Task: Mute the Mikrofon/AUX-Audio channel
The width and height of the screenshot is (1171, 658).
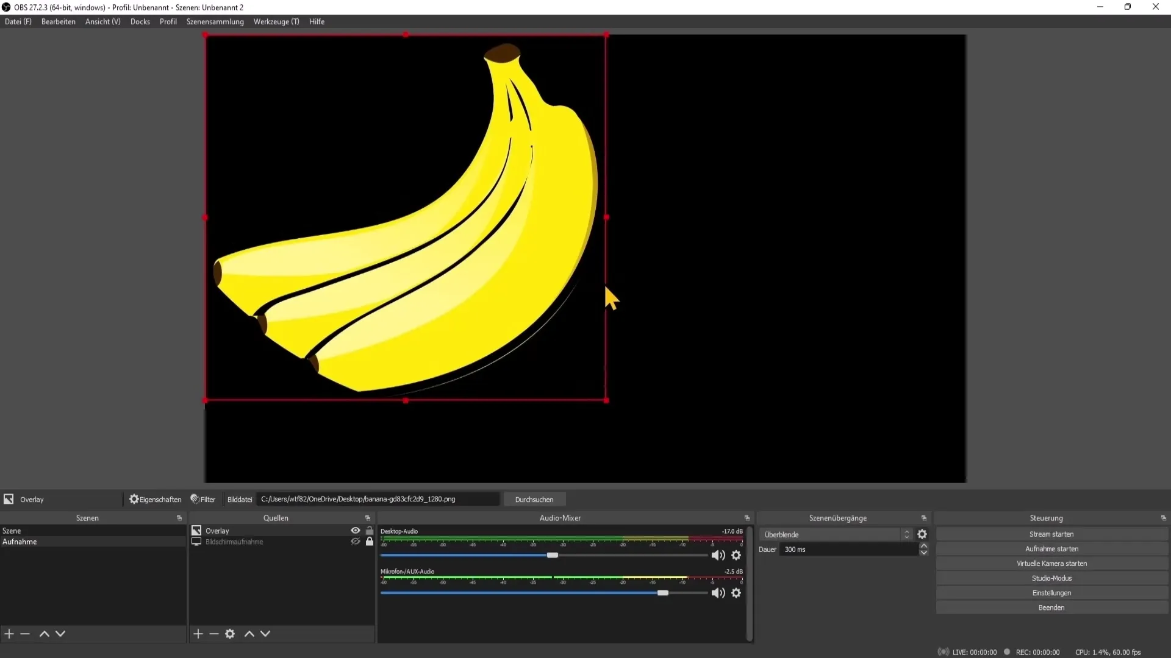Action: [718, 593]
